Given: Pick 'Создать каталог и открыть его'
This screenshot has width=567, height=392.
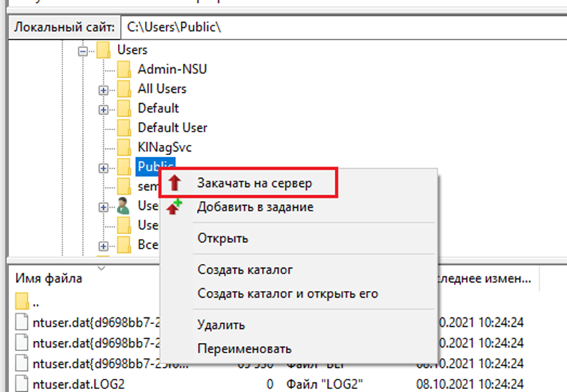Looking at the screenshot, I should click(288, 293).
